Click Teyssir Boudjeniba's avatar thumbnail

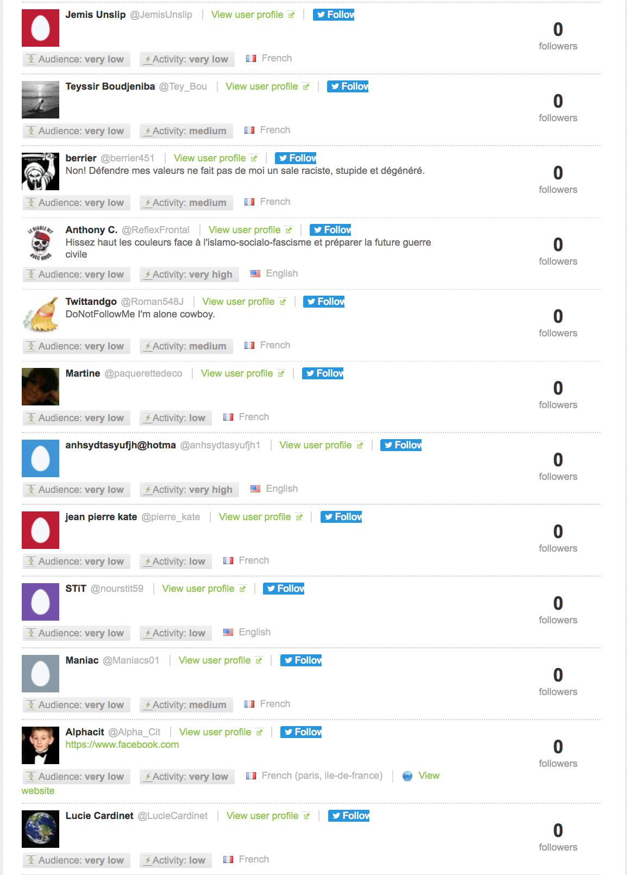tap(40, 99)
